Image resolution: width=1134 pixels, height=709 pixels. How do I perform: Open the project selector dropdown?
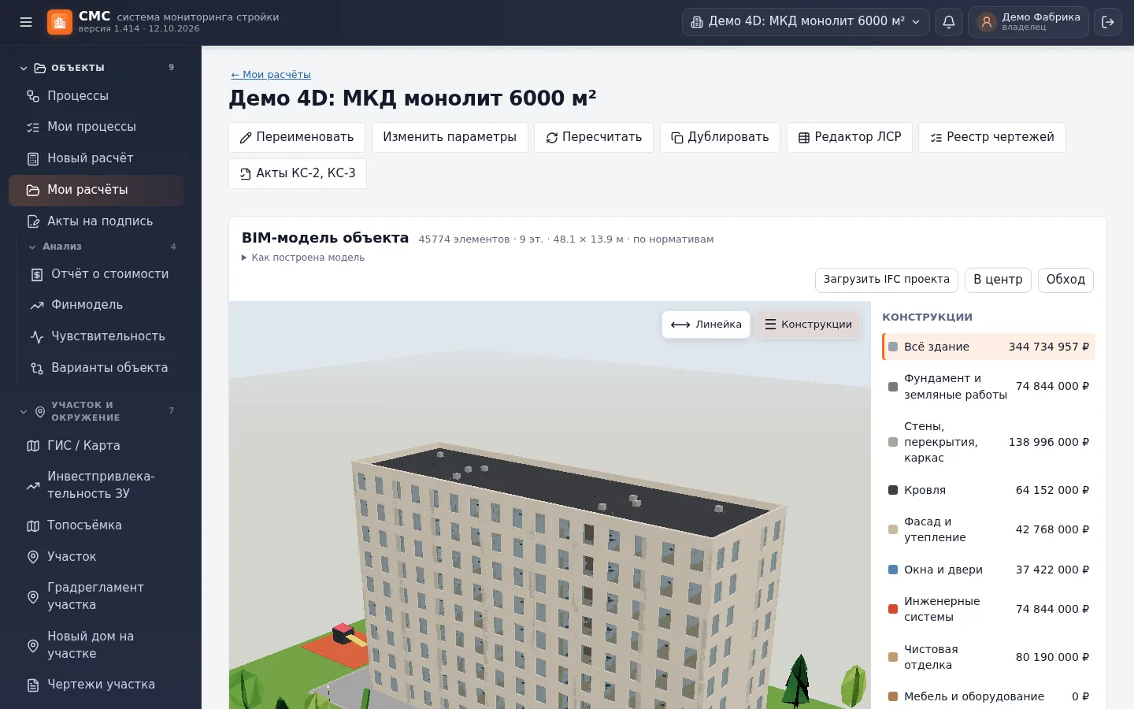pyautogui.click(x=806, y=22)
